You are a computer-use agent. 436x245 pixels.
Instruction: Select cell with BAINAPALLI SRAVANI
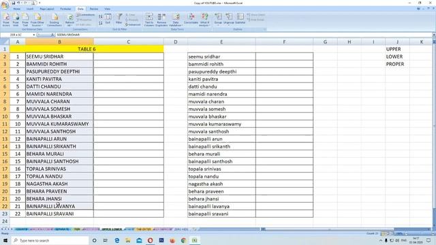click(x=59, y=214)
